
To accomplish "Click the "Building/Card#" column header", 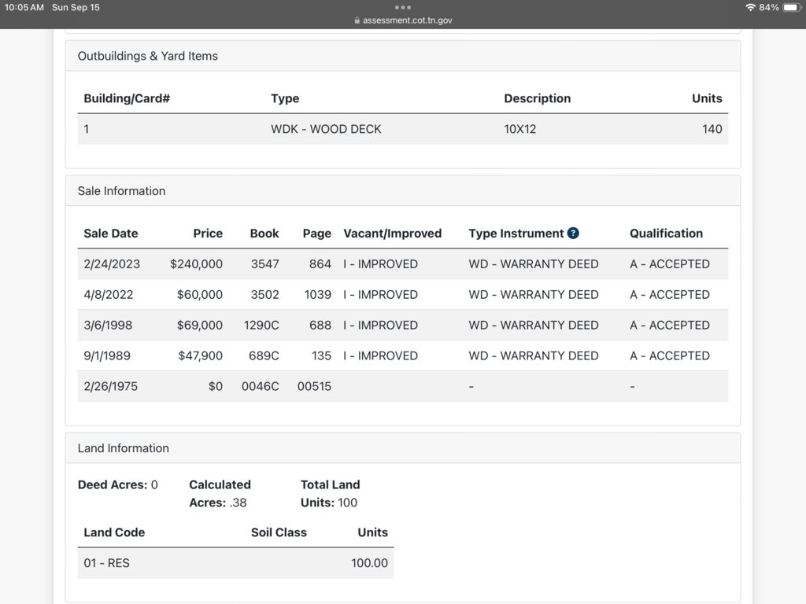I will pyautogui.click(x=127, y=98).
